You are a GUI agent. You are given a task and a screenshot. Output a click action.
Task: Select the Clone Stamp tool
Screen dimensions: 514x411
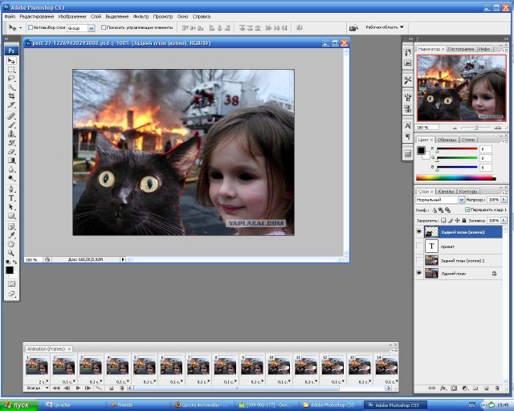point(11,134)
